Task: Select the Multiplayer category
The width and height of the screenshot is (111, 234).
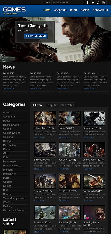Action: 10,174
